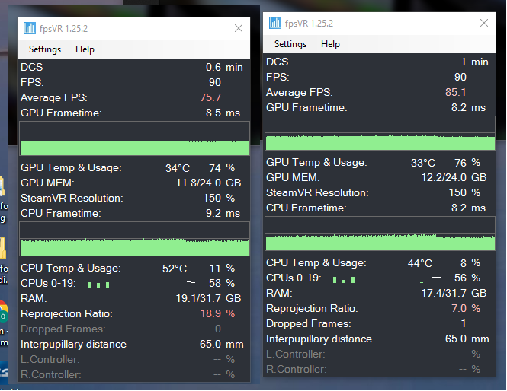Click CPU Frametime 8.2 ms value
Image resolution: width=507 pixels, height=391 pixels.
(468, 208)
